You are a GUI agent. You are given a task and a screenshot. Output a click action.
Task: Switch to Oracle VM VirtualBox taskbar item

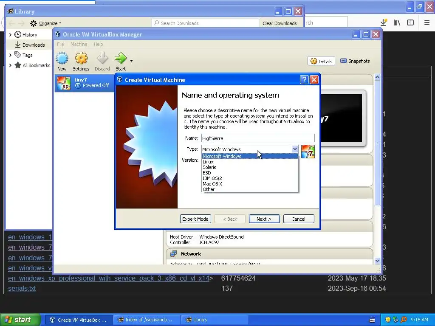pos(79,320)
